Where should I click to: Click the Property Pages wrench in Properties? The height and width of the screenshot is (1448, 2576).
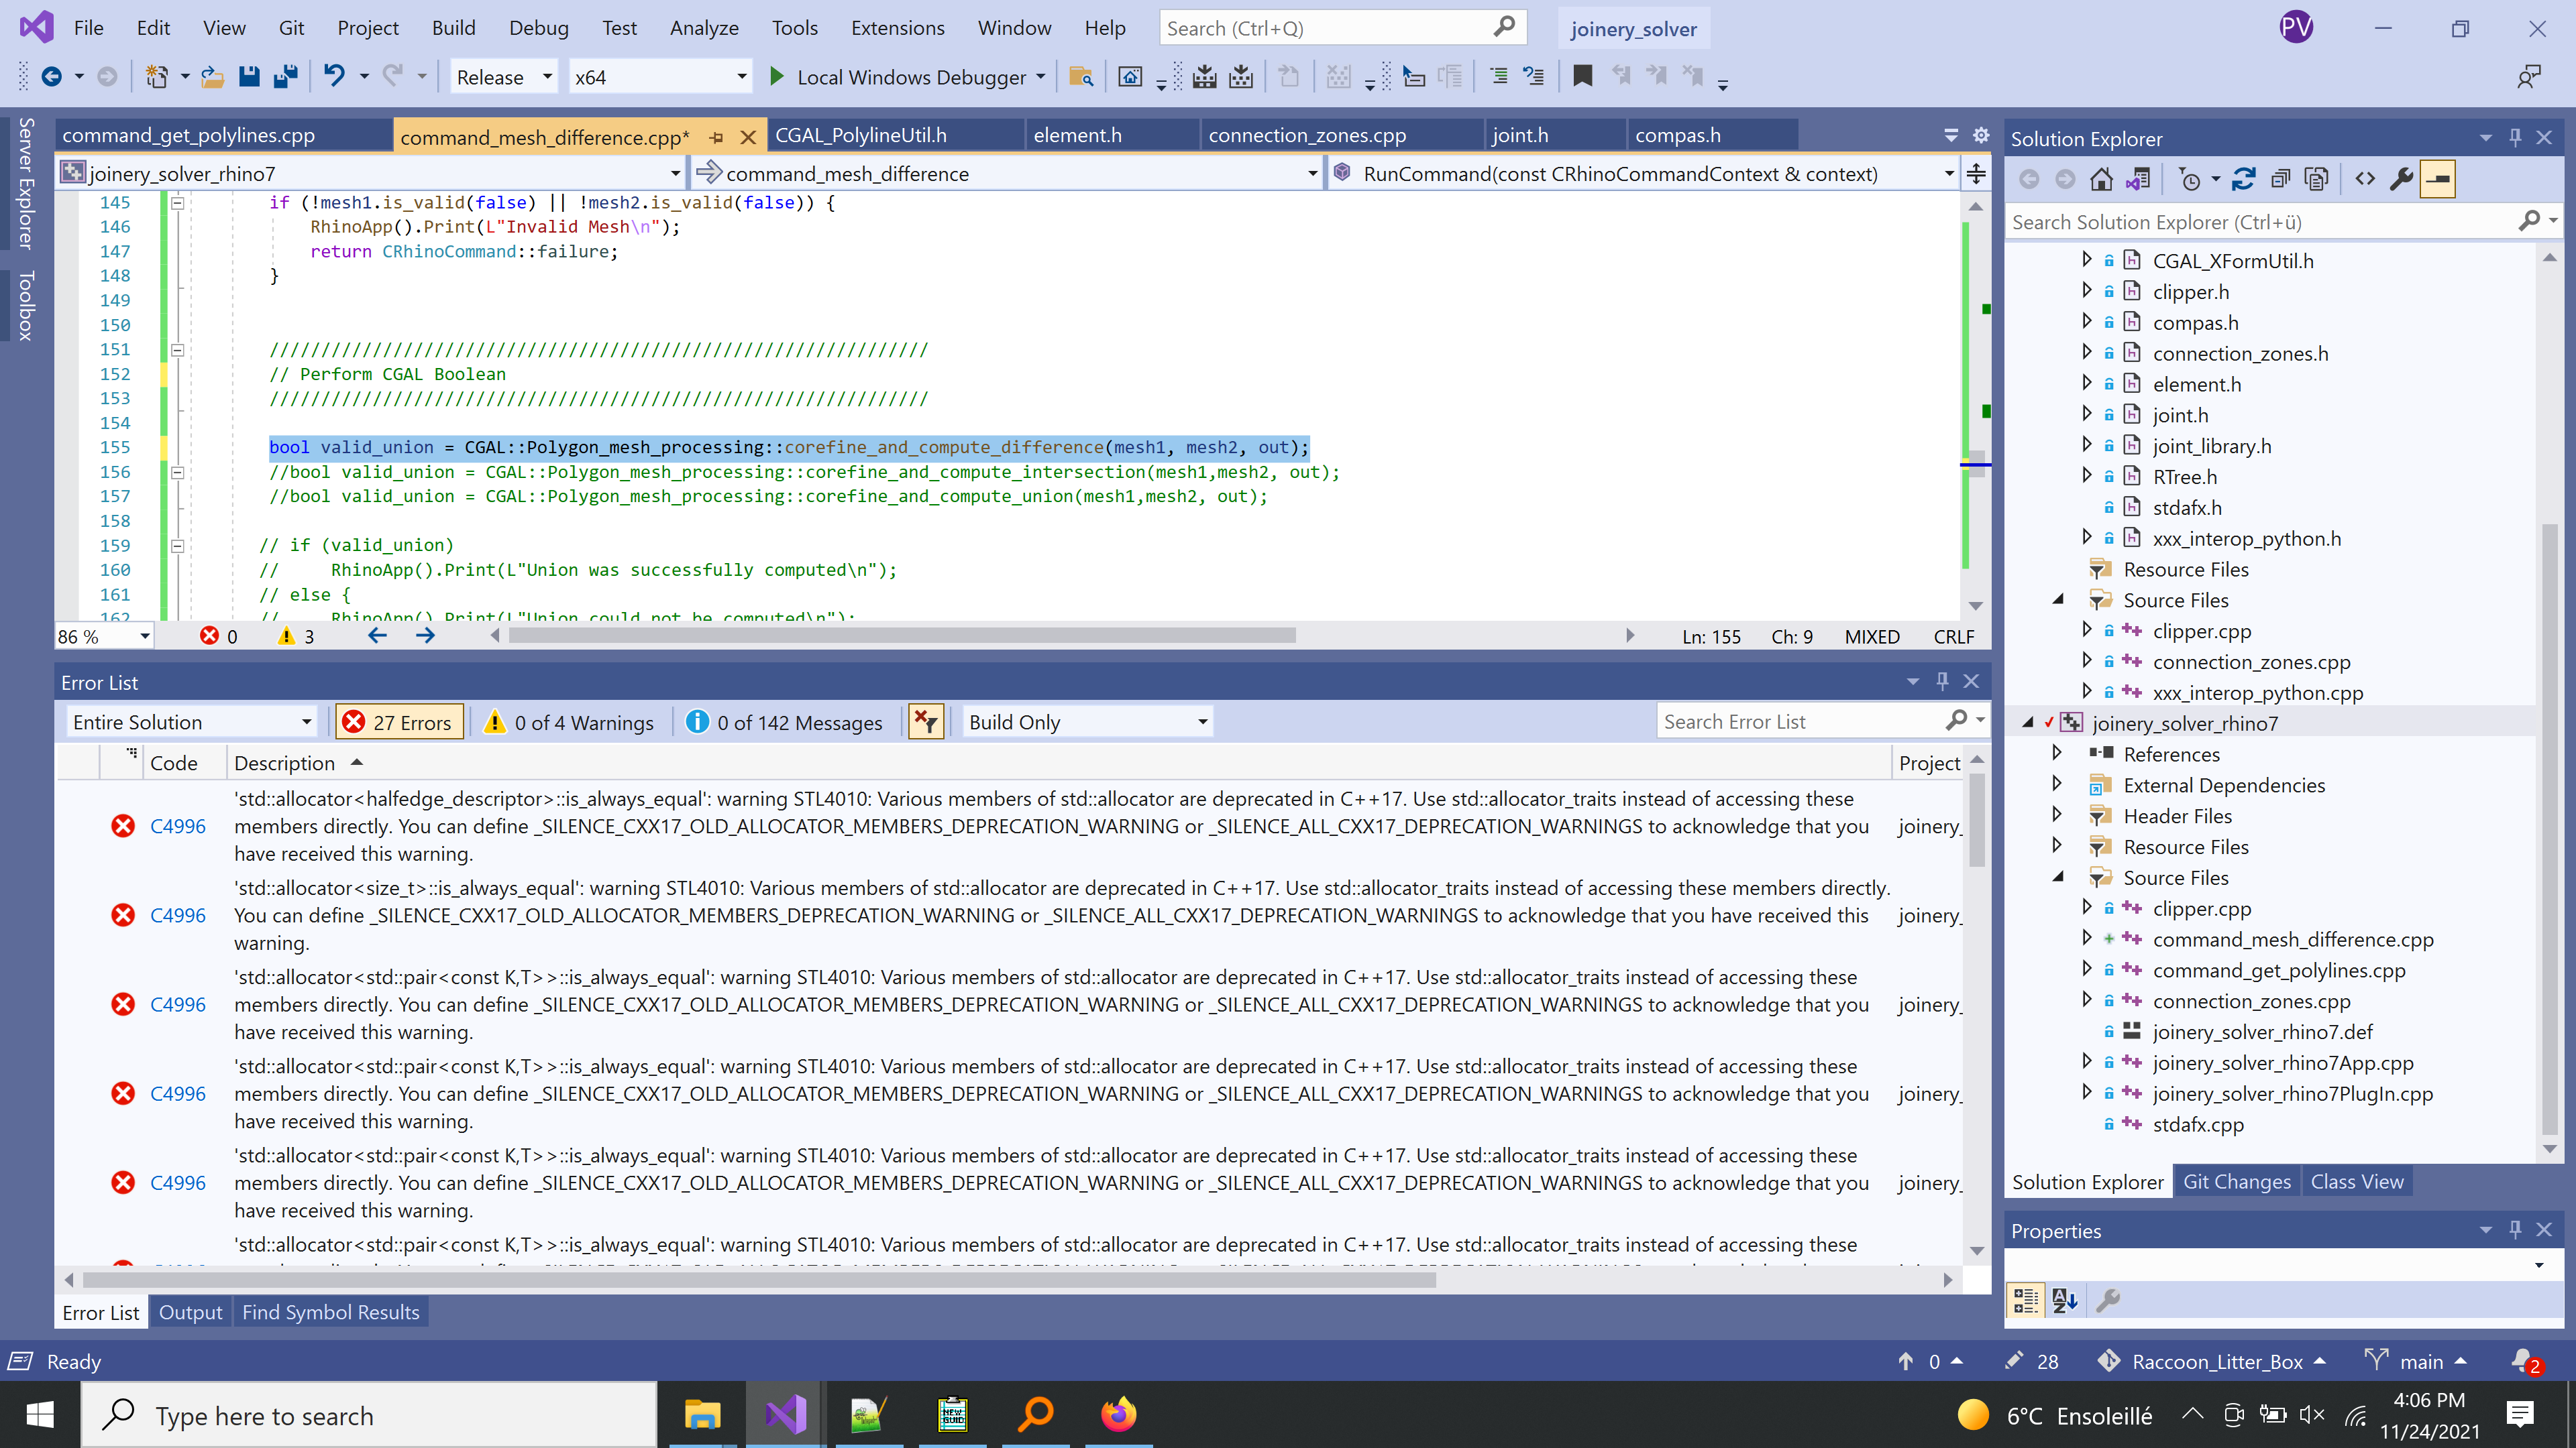click(2108, 1300)
